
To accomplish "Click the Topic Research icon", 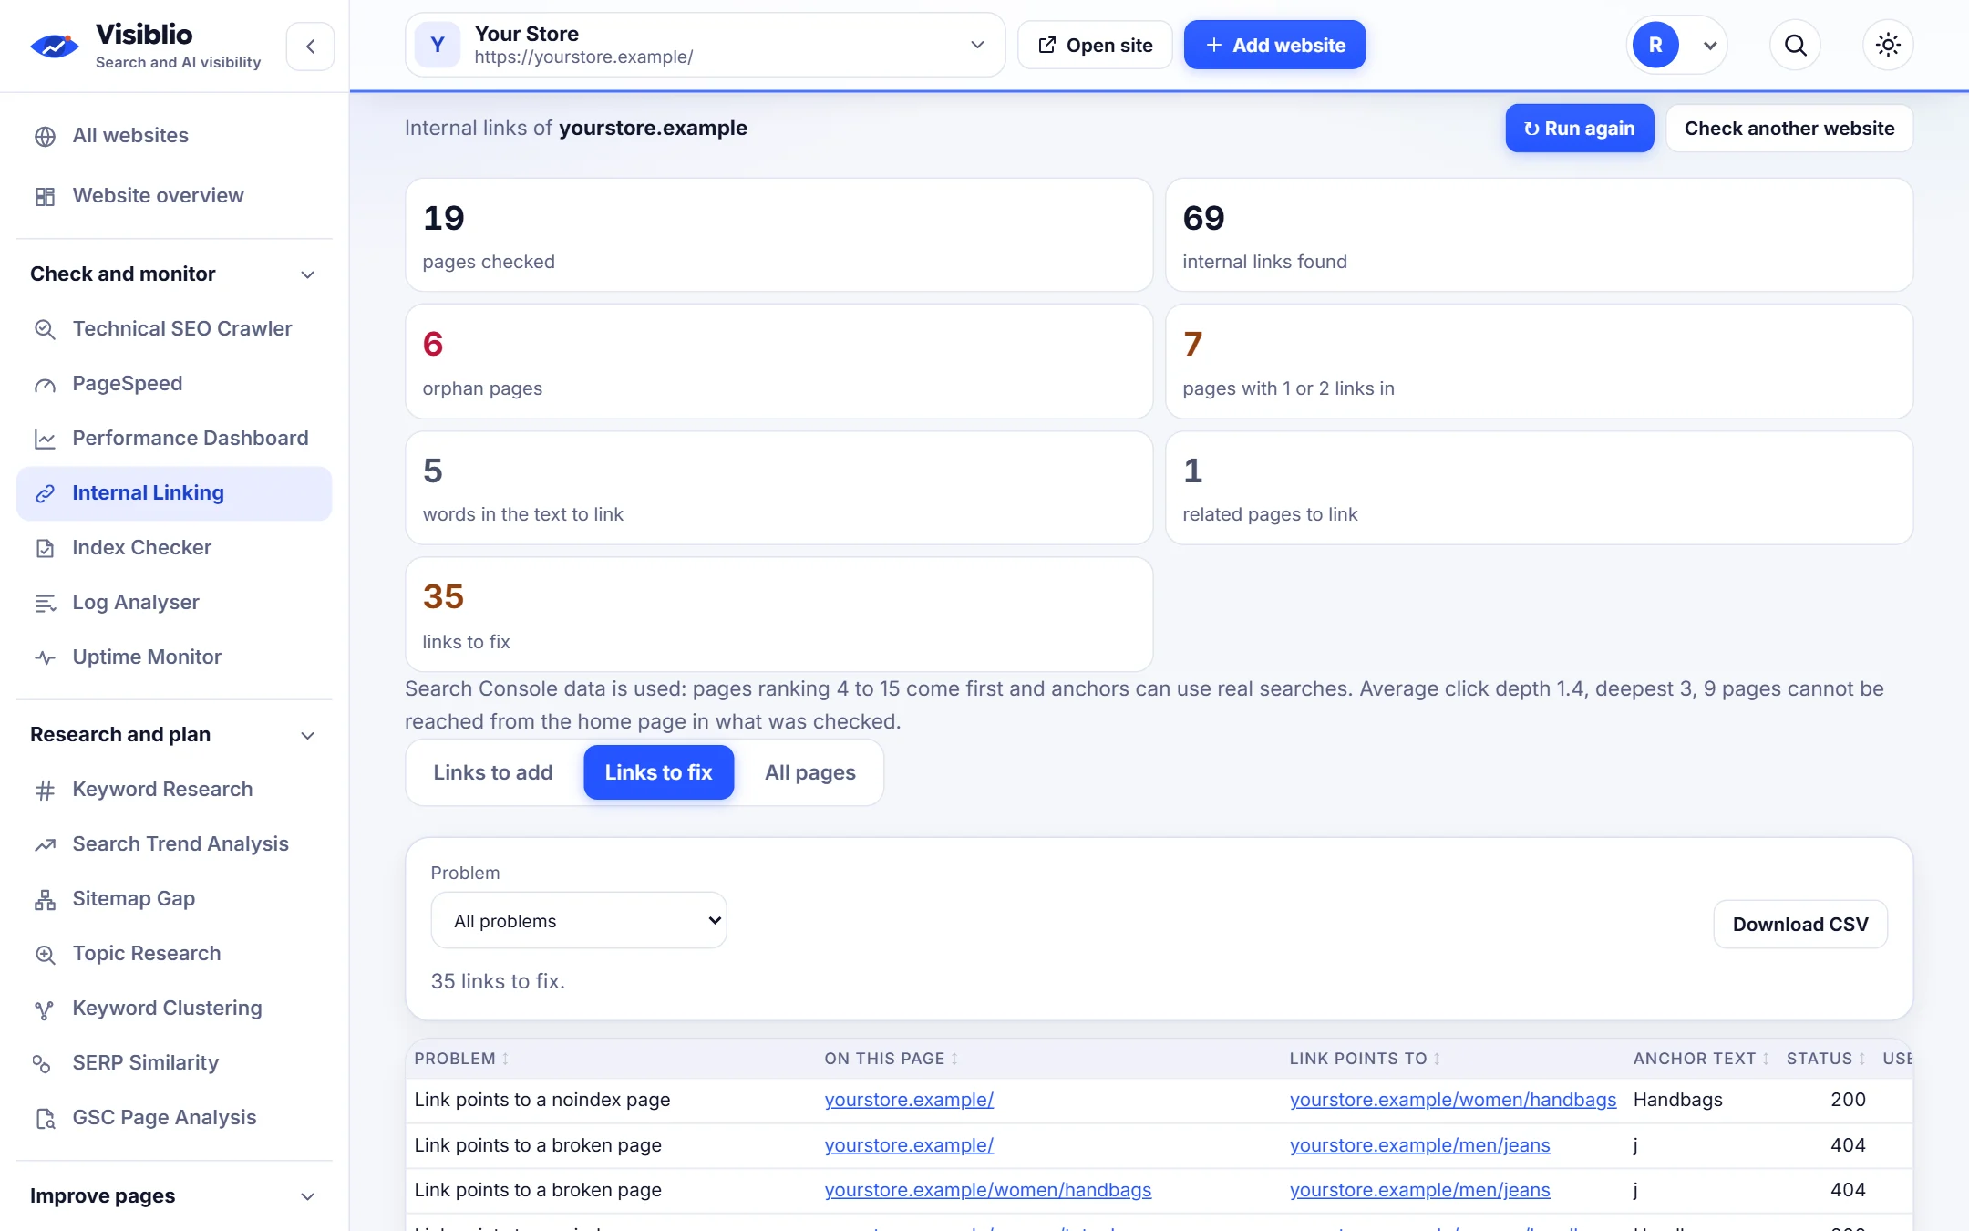I will (45, 954).
